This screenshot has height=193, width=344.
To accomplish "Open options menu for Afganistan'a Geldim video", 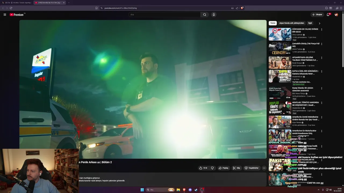I will (322, 58).
